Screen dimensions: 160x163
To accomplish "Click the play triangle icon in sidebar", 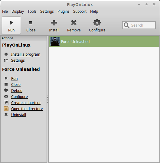I will point(6,78).
